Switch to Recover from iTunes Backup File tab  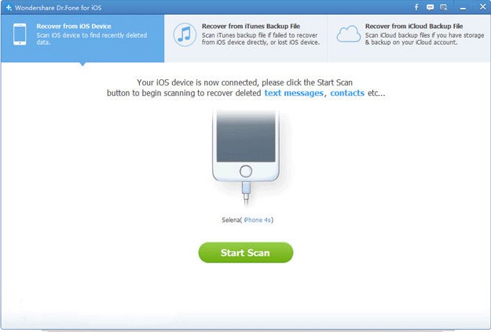[246, 38]
